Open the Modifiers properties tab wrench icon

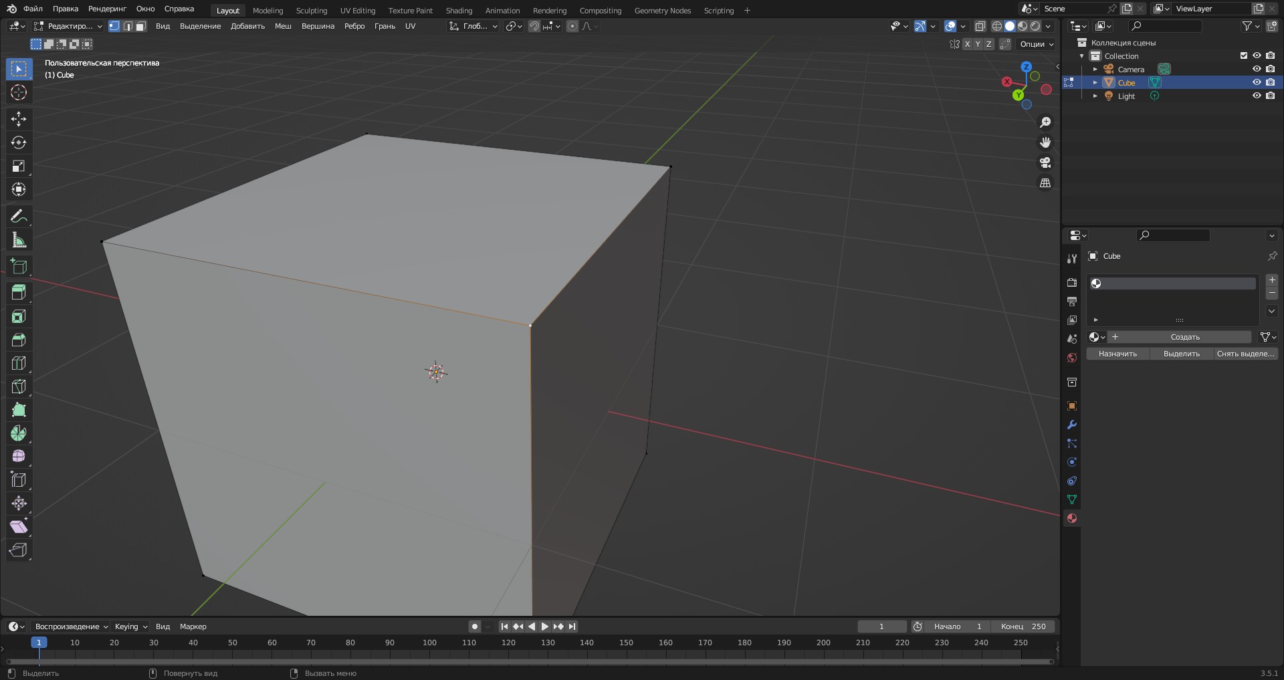1072,425
